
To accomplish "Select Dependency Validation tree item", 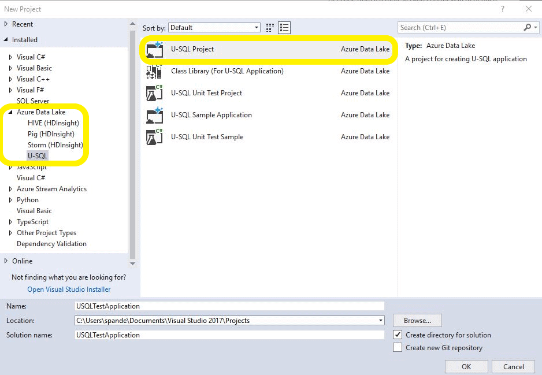I will click(x=51, y=244).
